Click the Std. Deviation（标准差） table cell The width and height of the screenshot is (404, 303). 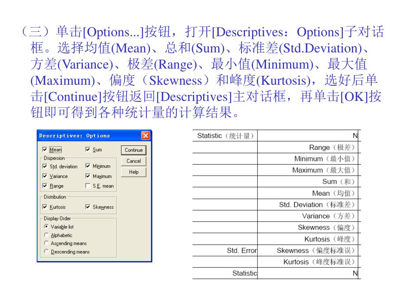coord(308,205)
